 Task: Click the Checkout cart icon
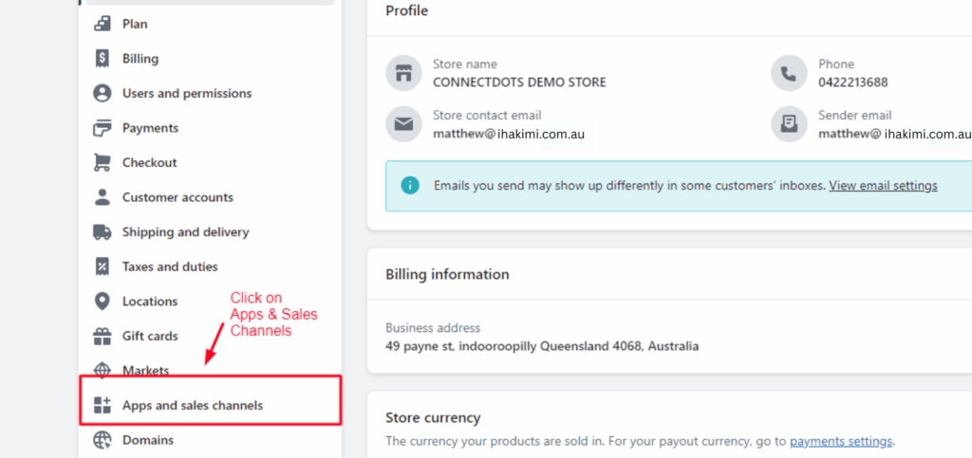[103, 162]
